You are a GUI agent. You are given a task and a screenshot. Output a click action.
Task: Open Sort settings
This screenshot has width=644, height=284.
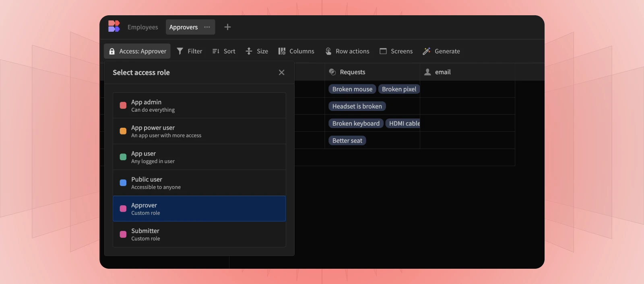tap(224, 51)
